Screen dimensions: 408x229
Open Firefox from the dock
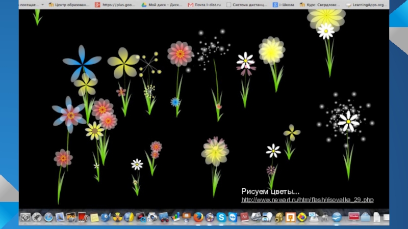(x=198, y=217)
